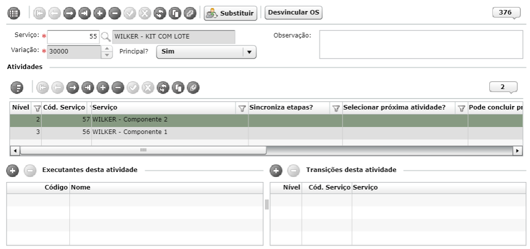530x249 pixels.
Task: Open activity attachments paperclip icon
Action: pos(193,88)
